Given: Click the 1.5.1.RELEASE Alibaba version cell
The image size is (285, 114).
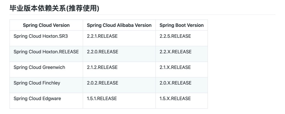Looking at the screenshot, I should [102, 99].
